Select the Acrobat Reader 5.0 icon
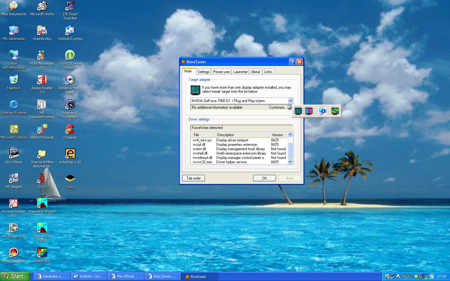Screen dimensions: 450x281 [14, 208]
